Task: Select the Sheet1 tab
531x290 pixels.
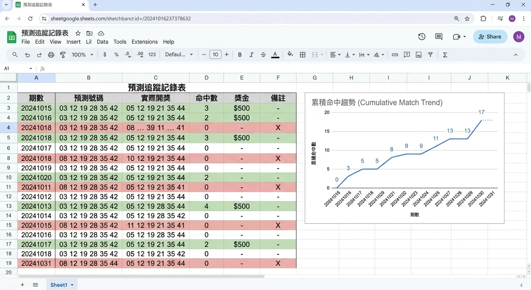Action: [x=62, y=285]
